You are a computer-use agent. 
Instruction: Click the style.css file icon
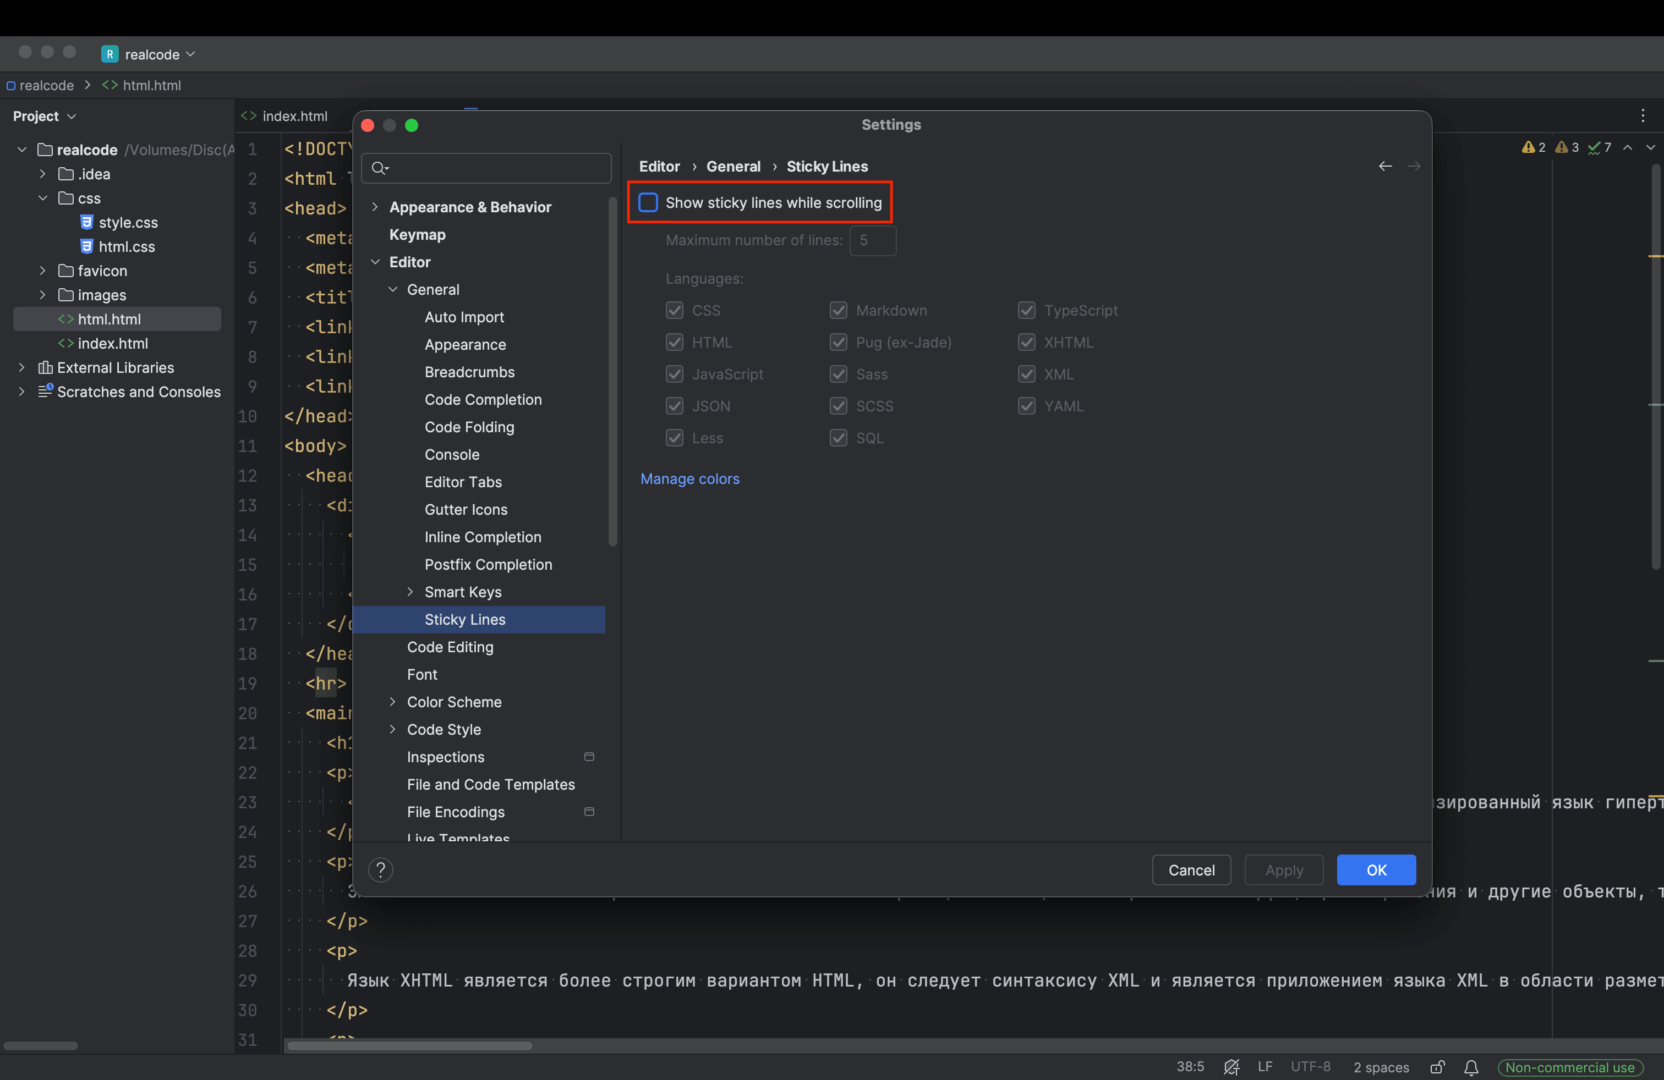pyautogui.click(x=87, y=222)
